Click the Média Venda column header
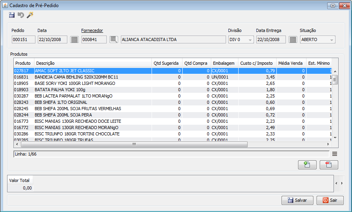The height and width of the screenshot is (212, 352). coord(291,63)
